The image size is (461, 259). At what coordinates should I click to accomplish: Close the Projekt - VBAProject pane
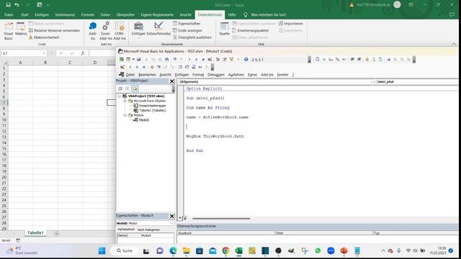click(x=172, y=81)
